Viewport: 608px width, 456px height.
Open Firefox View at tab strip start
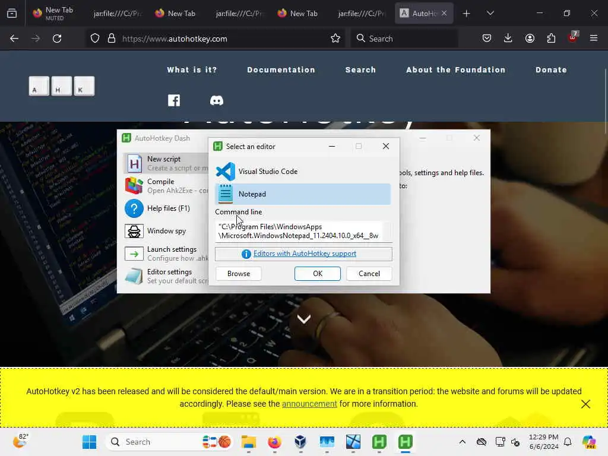coord(12,13)
